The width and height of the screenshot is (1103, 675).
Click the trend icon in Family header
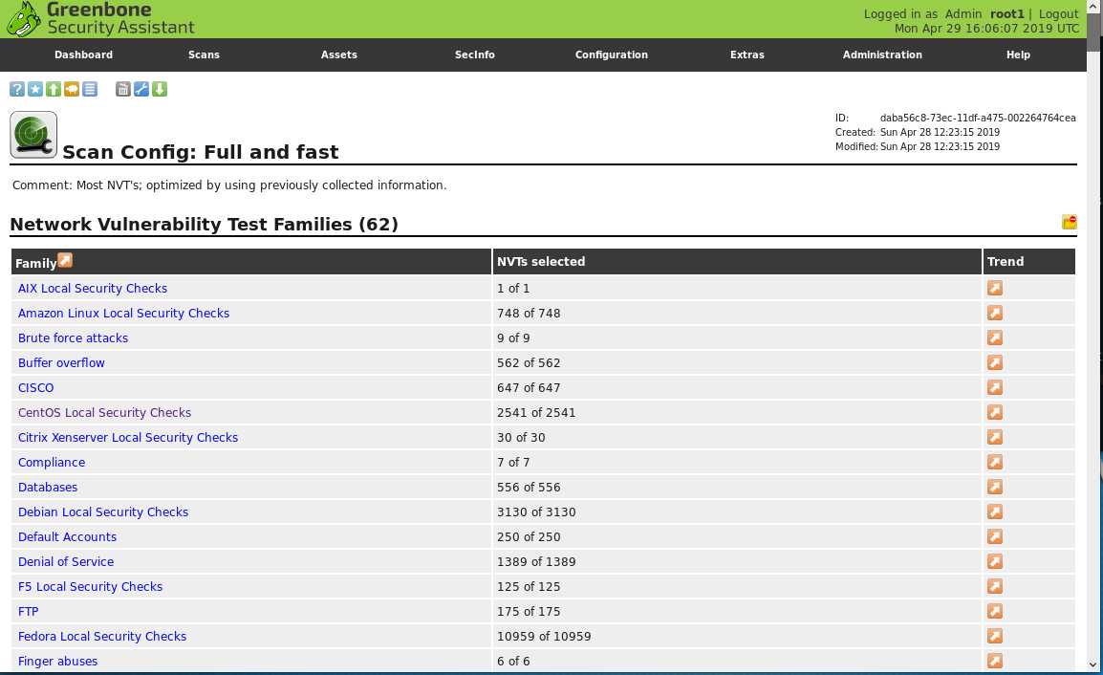point(65,260)
